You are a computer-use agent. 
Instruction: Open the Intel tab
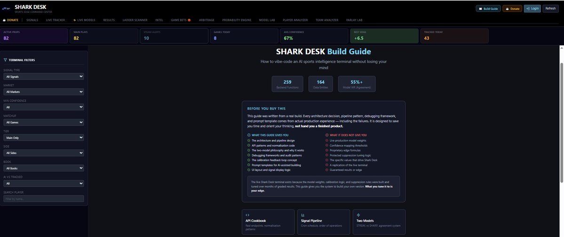pyautogui.click(x=159, y=20)
